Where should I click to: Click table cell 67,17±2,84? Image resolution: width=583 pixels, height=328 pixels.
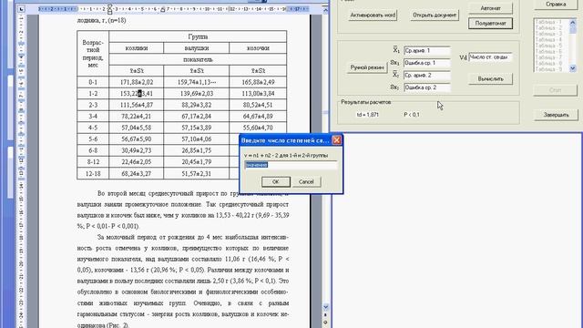click(197, 117)
